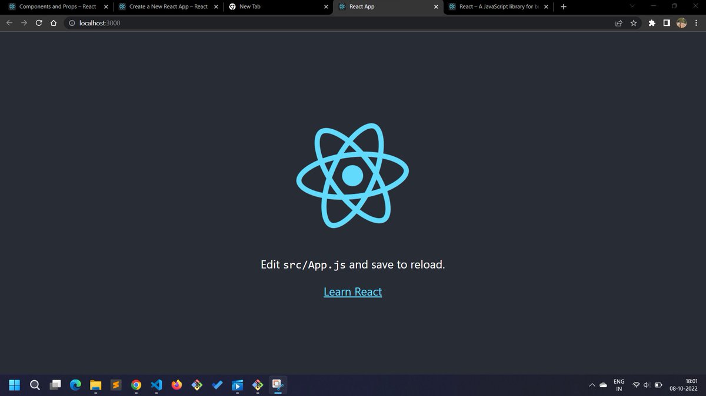Open File Explorer from taskbar
Image resolution: width=706 pixels, height=396 pixels.
96,385
